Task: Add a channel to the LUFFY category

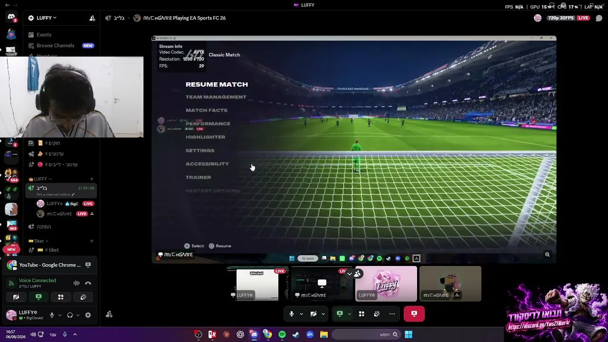Action: click(x=92, y=179)
